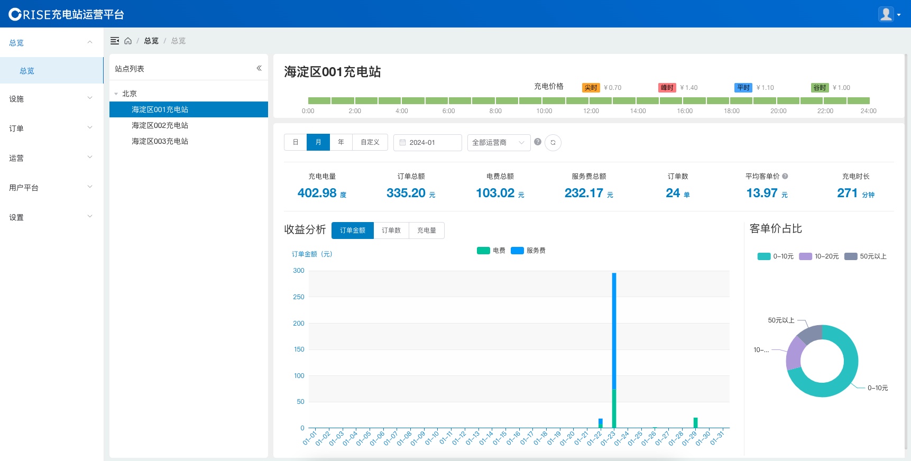Toggle the 电费 legend in revenue chart

click(x=491, y=251)
